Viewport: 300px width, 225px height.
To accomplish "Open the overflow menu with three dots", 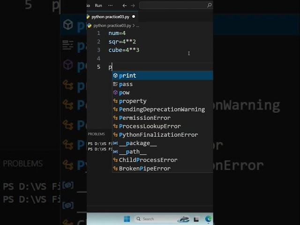I will pyautogui.click(x=111, y=6).
